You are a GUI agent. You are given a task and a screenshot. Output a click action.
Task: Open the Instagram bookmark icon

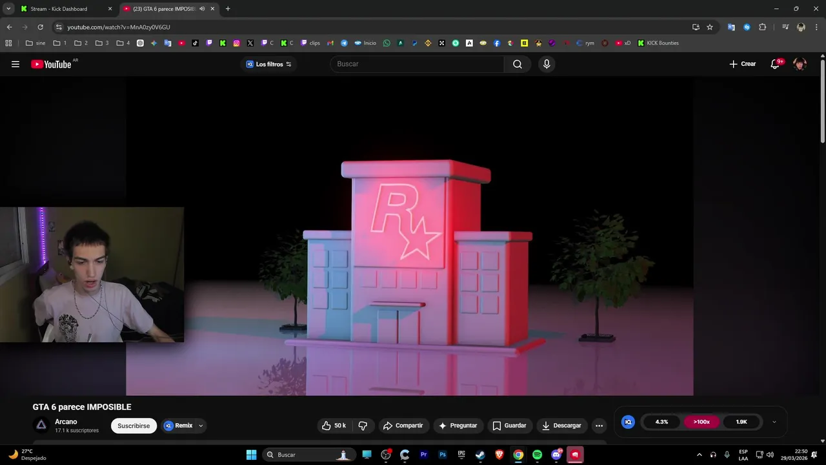[x=236, y=43]
